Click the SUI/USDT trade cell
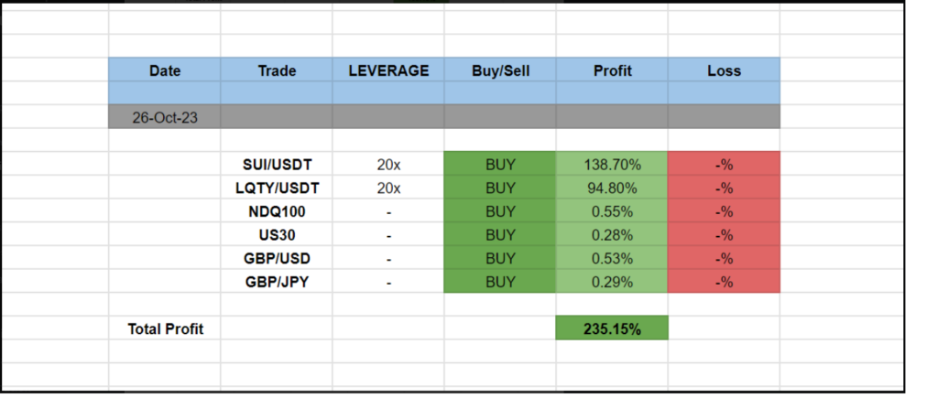The image size is (938, 398). coord(277,165)
